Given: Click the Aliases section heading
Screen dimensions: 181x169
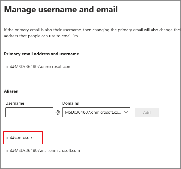Looking at the screenshot, I should [x=11, y=91].
